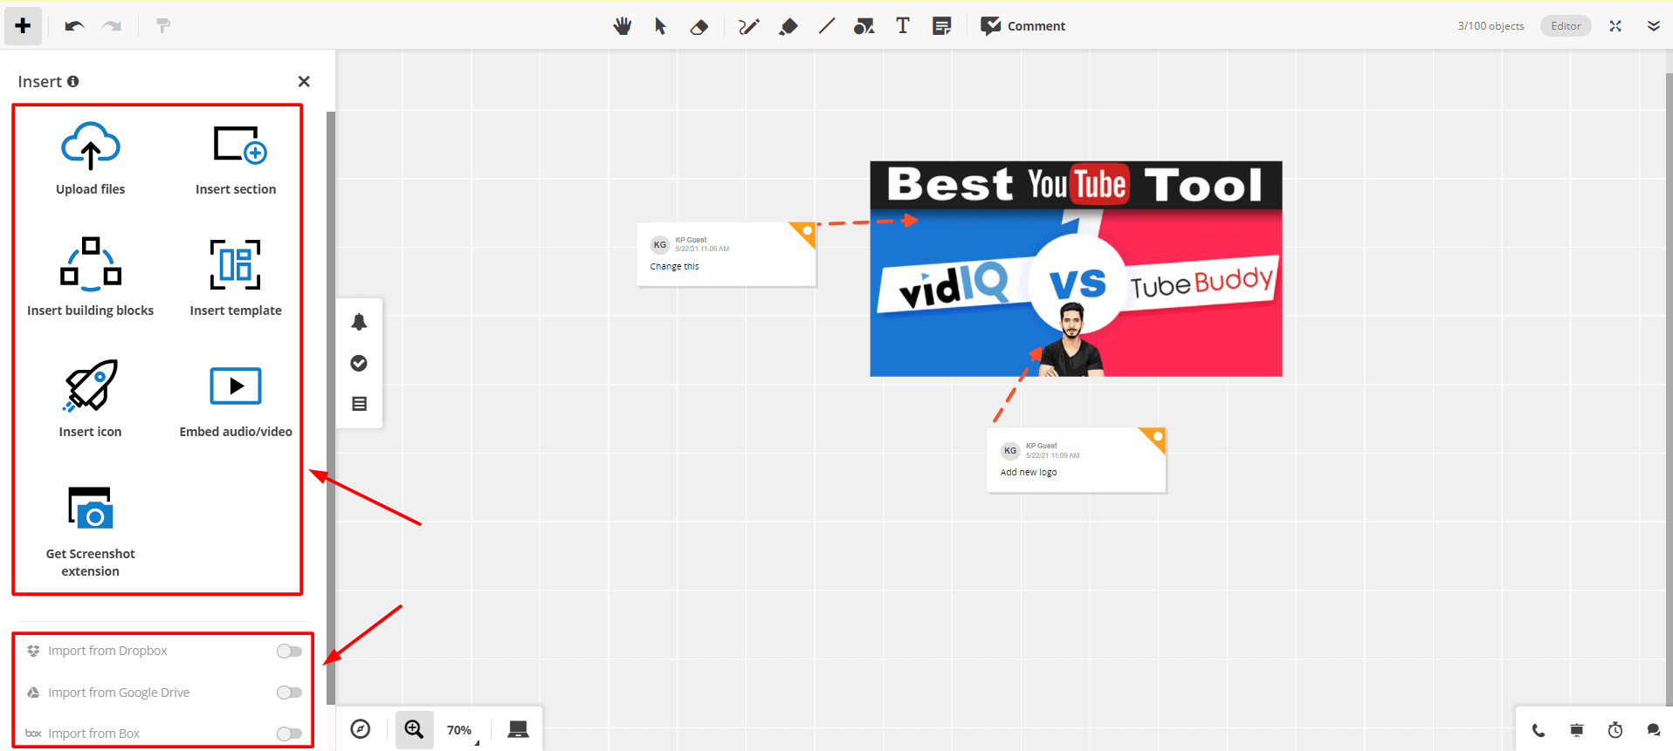Click the undo arrow
This screenshot has height=751, width=1673.
[x=74, y=26]
